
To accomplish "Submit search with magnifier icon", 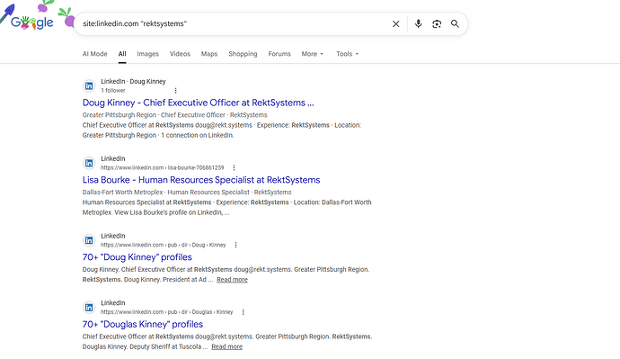I will point(455,24).
